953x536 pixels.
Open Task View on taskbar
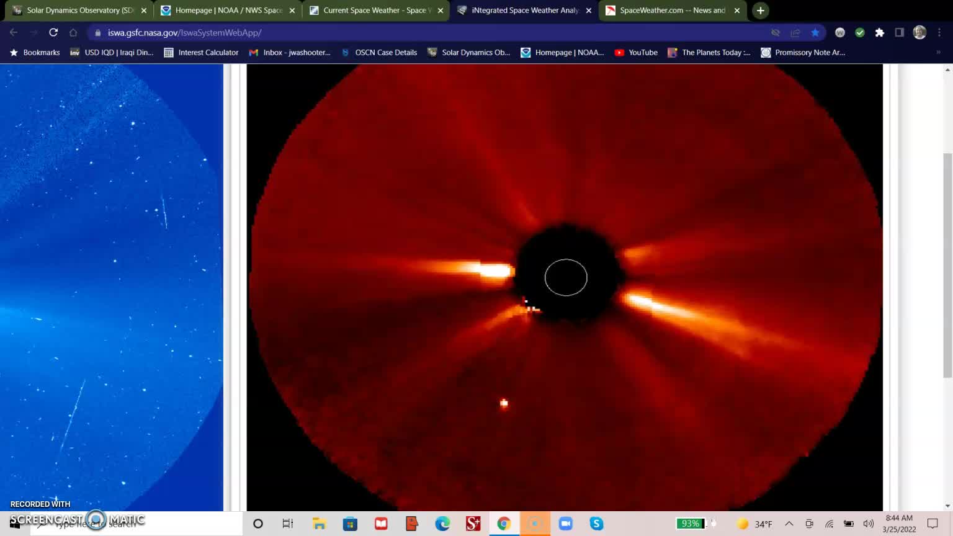click(288, 524)
